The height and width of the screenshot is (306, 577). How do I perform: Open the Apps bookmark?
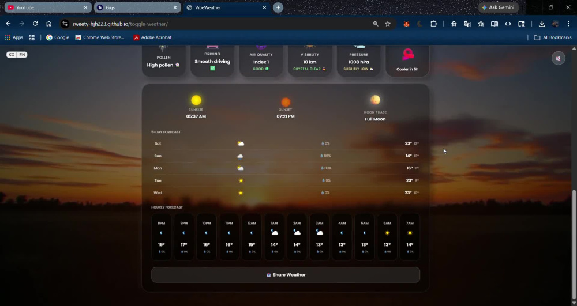point(14,37)
